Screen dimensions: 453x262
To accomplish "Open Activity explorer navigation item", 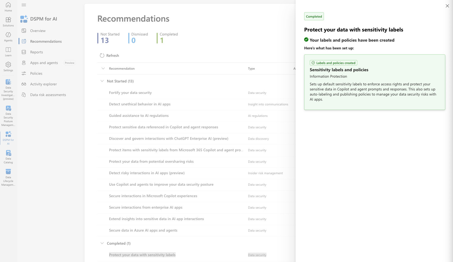I will click(x=43, y=84).
